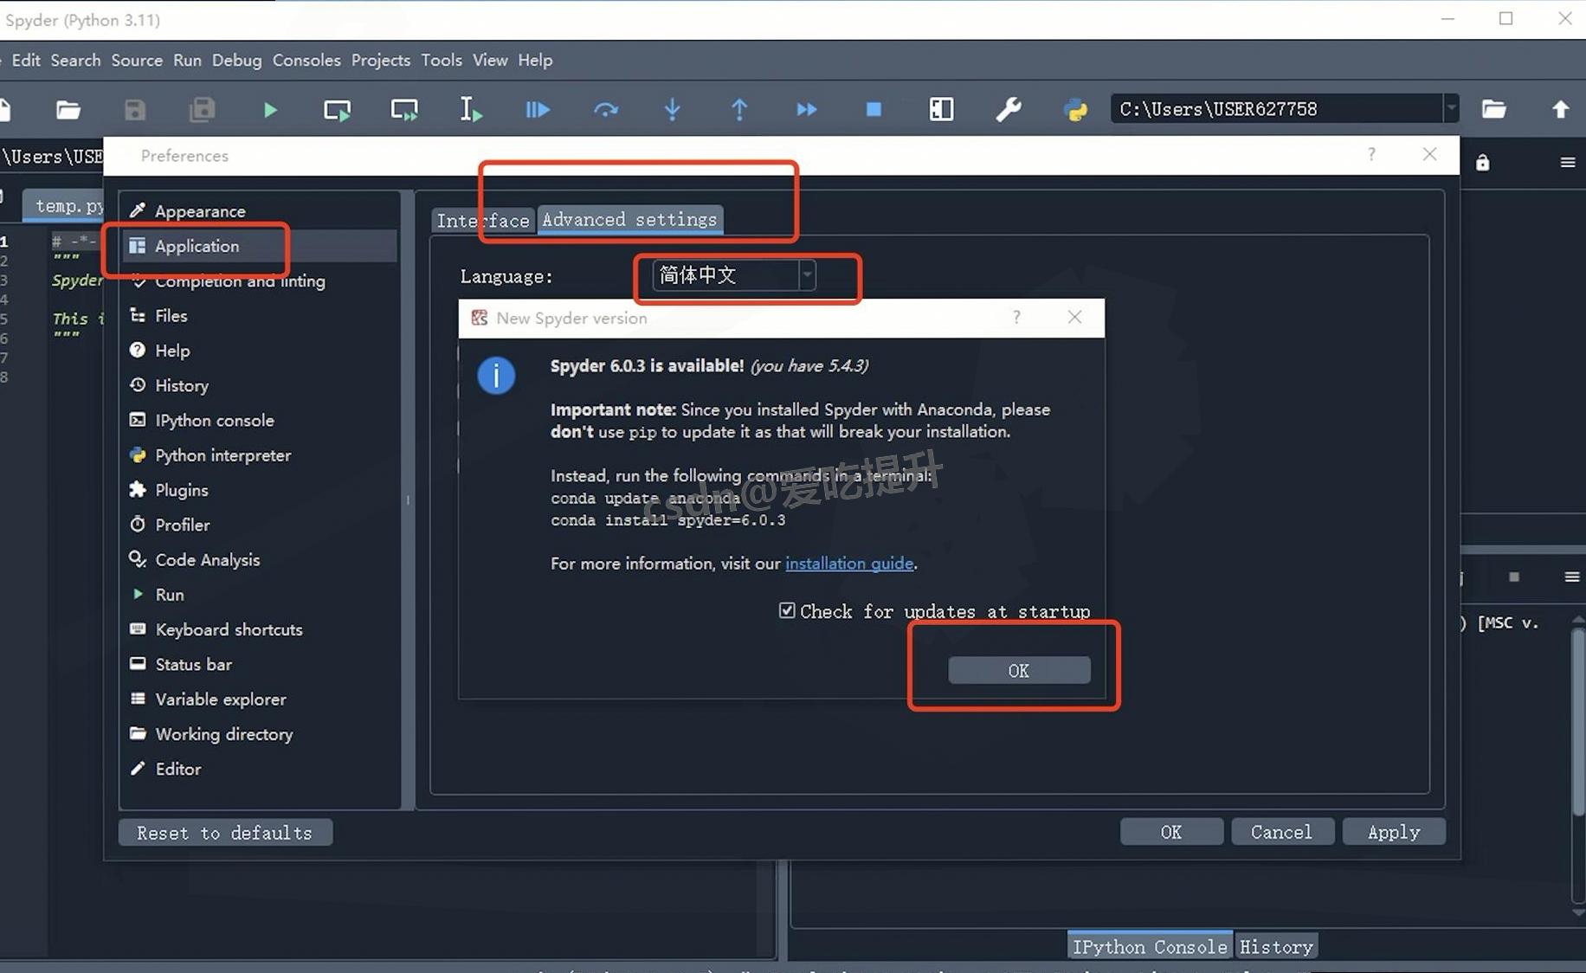Stop debugging square icon
The width and height of the screenshot is (1586, 973).
point(874,110)
